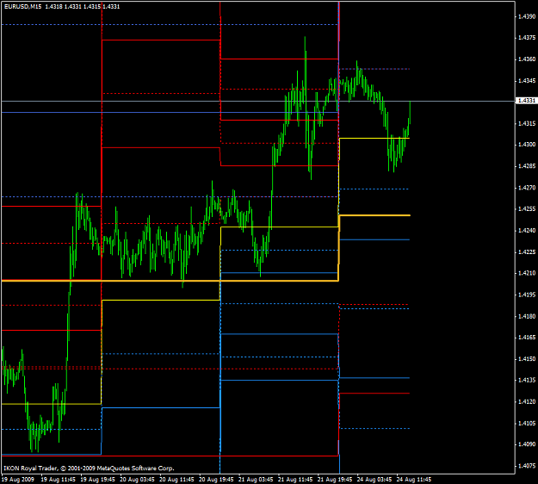Select the 20 Aug 03:45 time label
The image size is (538, 484).
pyautogui.click(x=137, y=479)
